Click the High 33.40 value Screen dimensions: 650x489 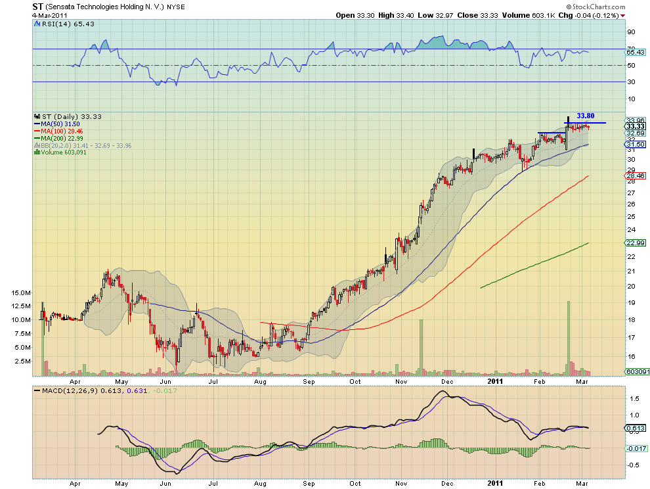pyautogui.click(x=396, y=15)
